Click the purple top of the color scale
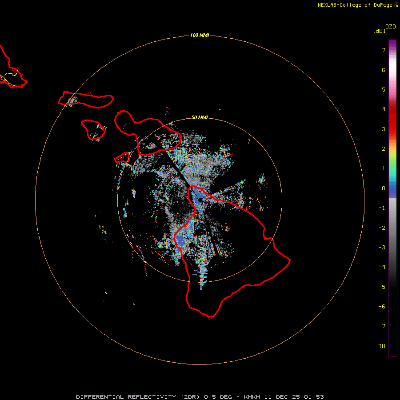 392,43
